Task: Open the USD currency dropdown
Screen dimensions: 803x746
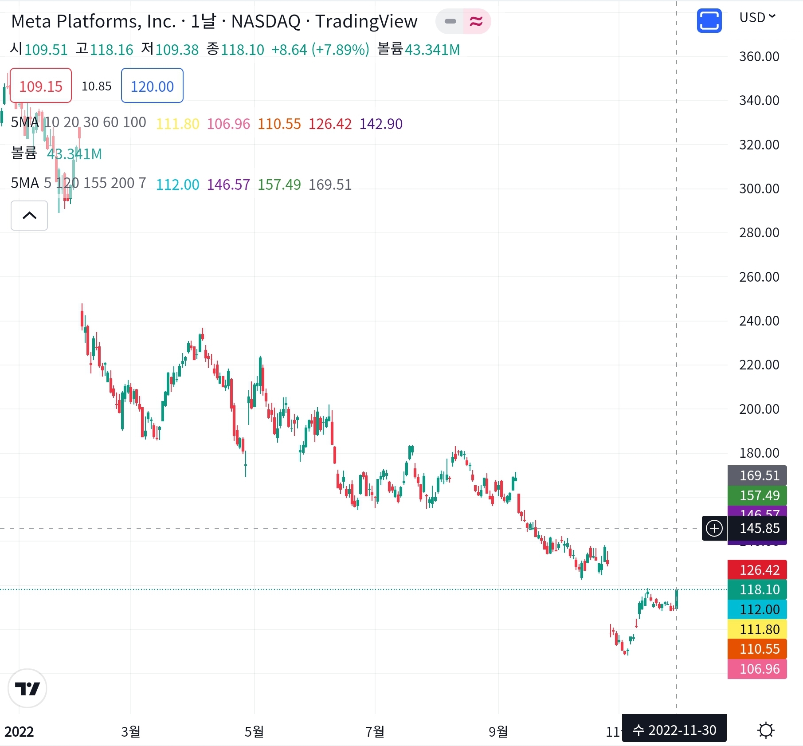Action: [757, 17]
